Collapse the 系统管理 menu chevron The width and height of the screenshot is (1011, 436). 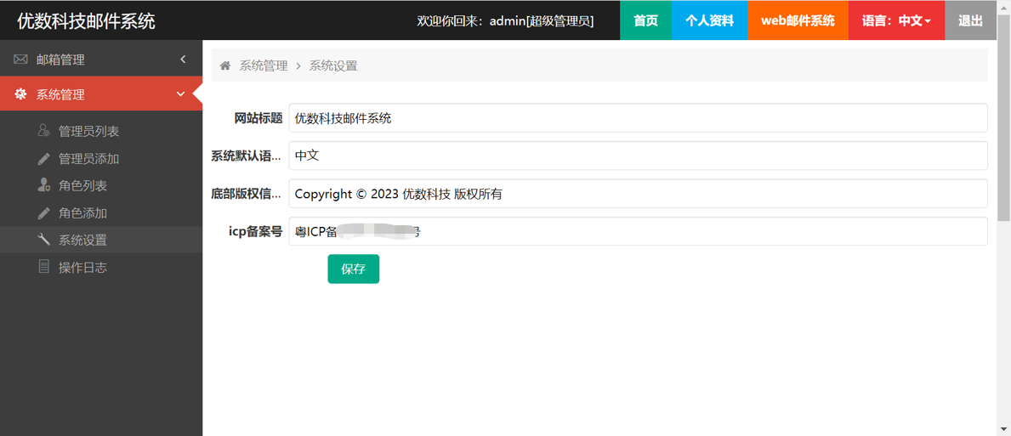click(x=180, y=94)
